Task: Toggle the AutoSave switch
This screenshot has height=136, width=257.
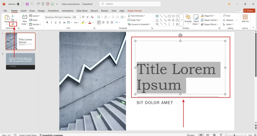Action: pyautogui.click(x=20, y=4)
